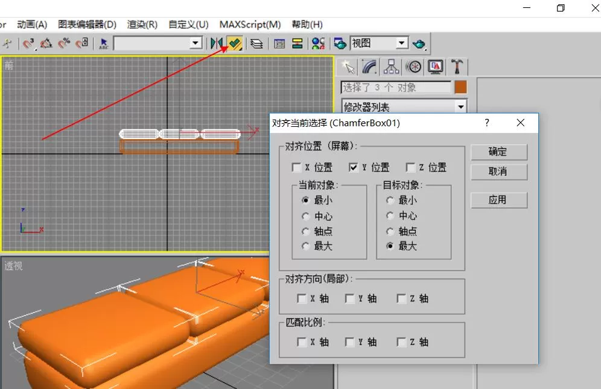601x389 pixels.
Task: Enable the X 位置 checkbox
Action: (296, 167)
